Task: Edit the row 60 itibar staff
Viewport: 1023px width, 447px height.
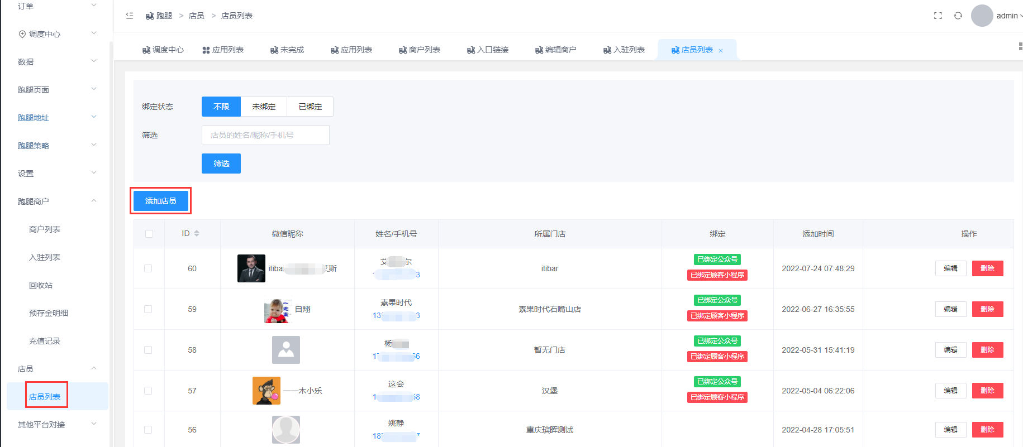Action: pos(951,268)
